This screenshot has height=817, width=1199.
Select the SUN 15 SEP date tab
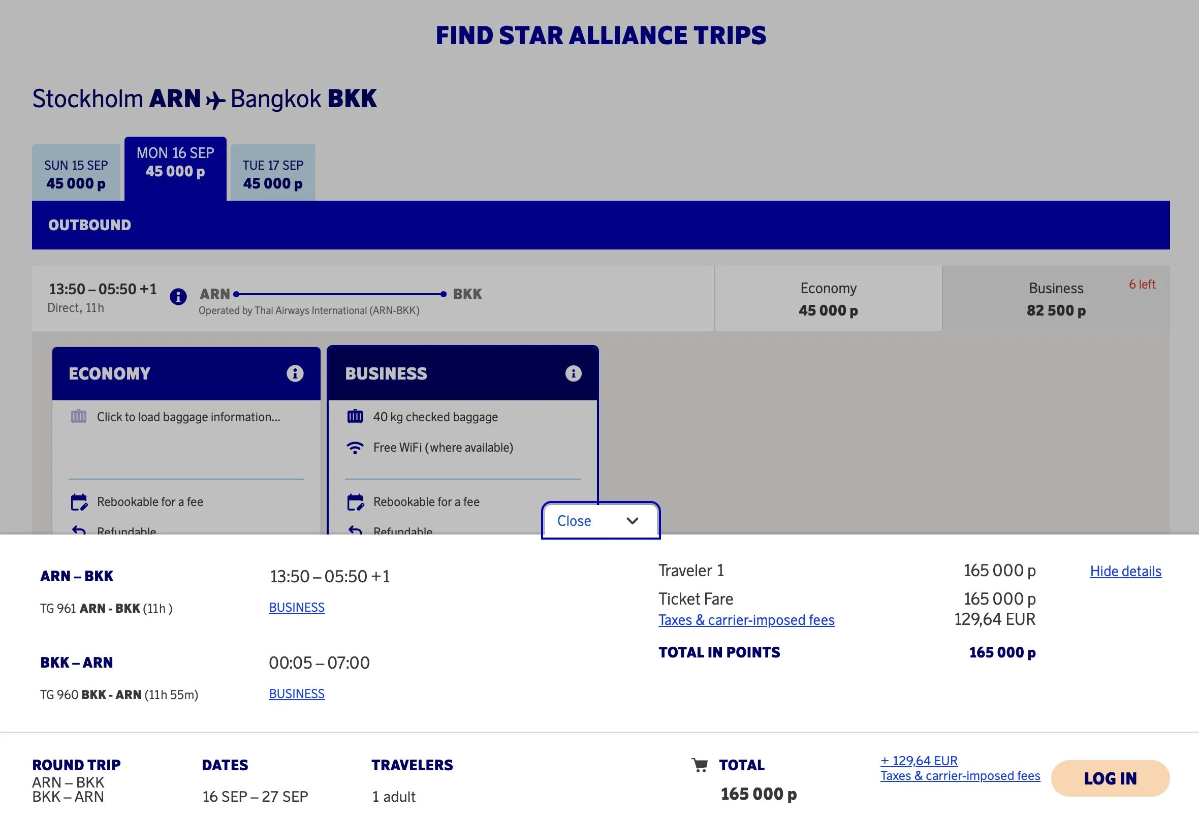[x=76, y=172]
